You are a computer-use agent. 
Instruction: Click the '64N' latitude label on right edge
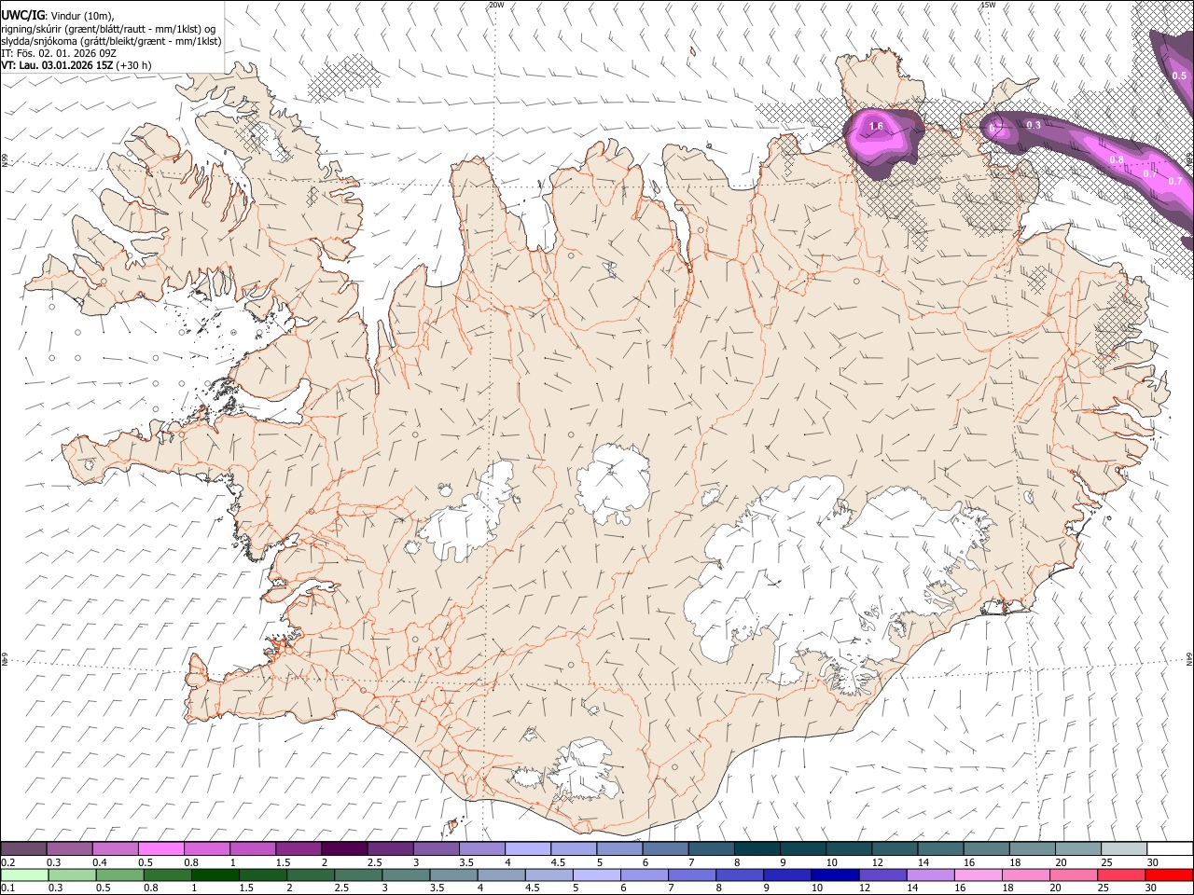click(1189, 658)
